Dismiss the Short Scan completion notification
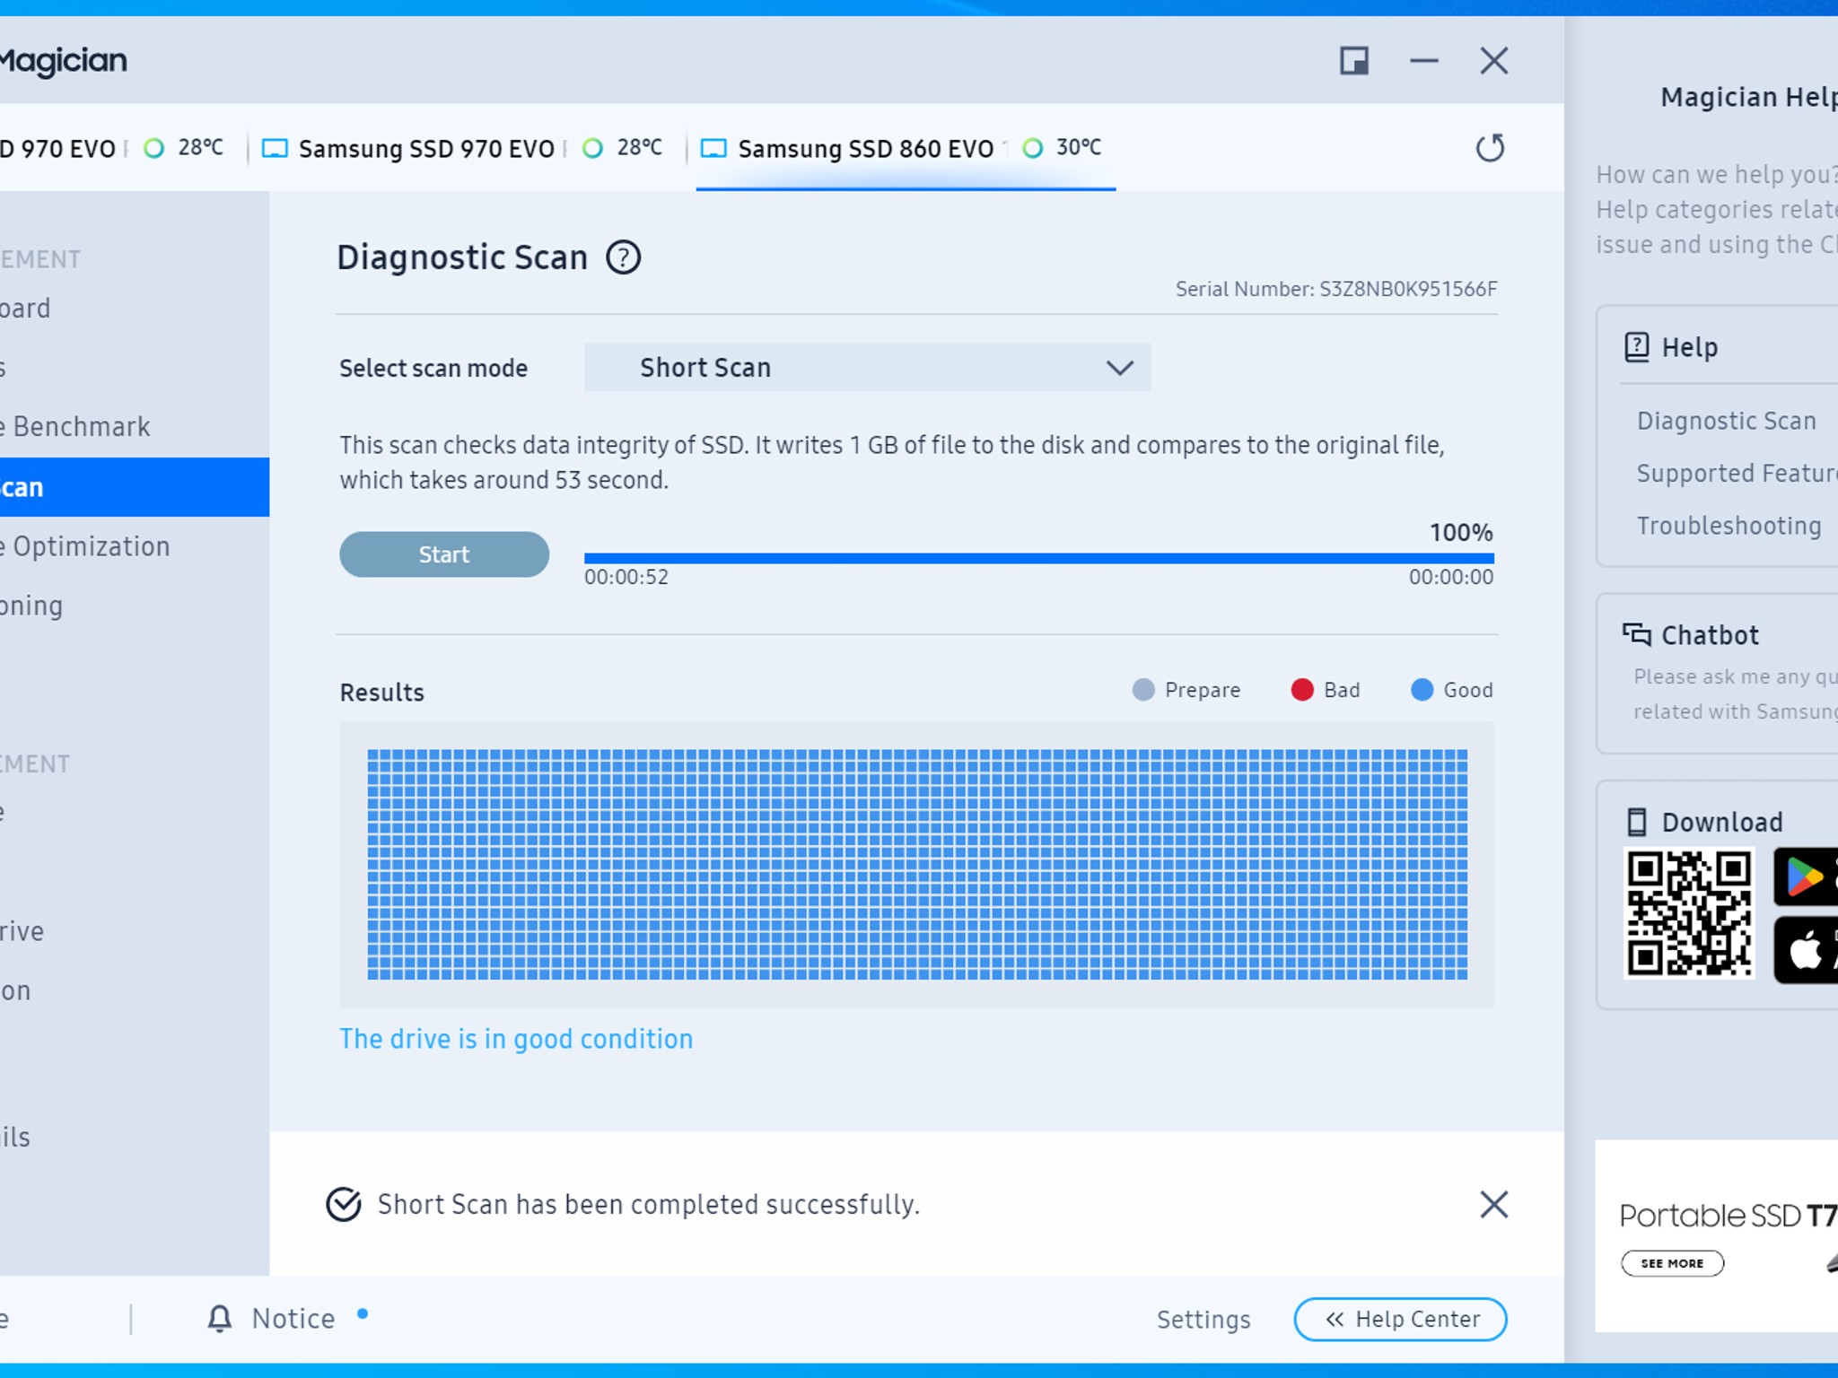The image size is (1838, 1378). 1492,1205
